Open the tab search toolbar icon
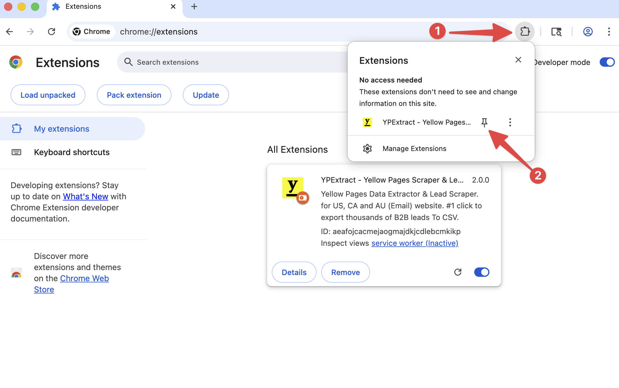The height and width of the screenshot is (388, 619). 556,32
